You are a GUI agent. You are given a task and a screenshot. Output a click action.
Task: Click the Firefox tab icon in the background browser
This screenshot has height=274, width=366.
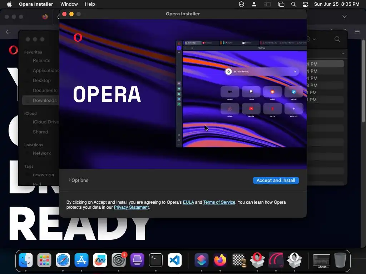pyautogui.click(x=45, y=17)
